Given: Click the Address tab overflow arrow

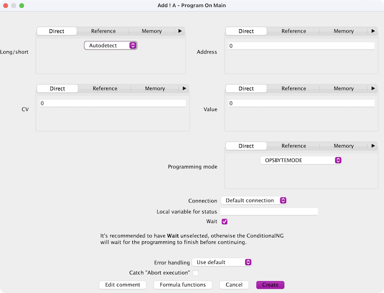Looking at the screenshot, I should (x=372, y=31).
